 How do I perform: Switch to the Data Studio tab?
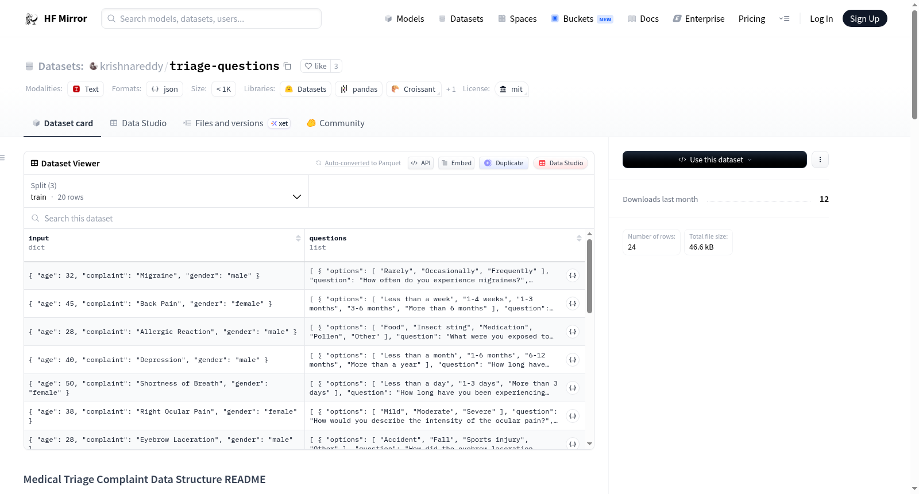(x=138, y=123)
